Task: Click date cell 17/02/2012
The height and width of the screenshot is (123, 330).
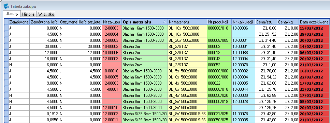Action: click(x=314, y=83)
